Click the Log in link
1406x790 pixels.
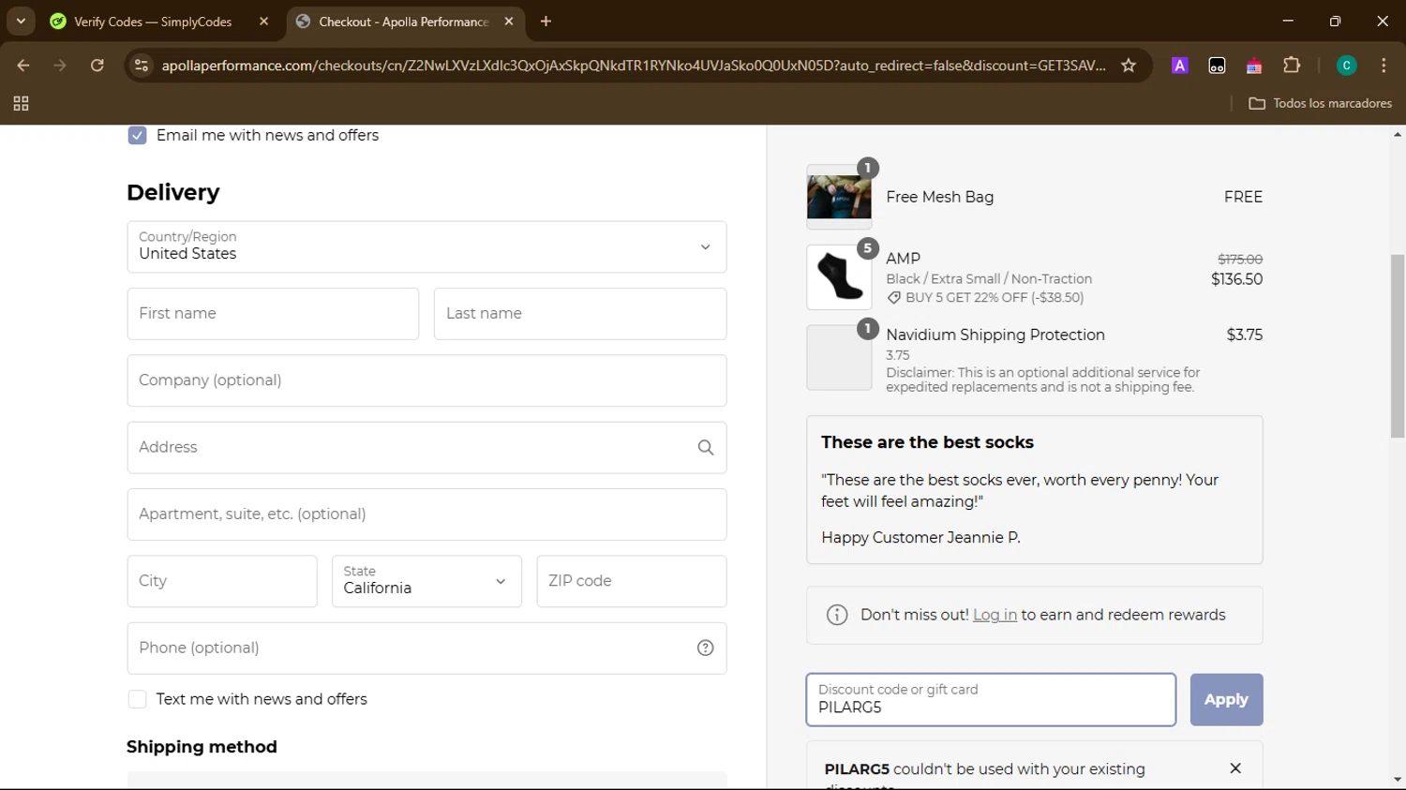click(995, 615)
